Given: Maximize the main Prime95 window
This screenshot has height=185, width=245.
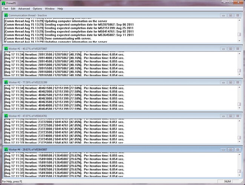Looking at the screenshot, I should [230, 2].
